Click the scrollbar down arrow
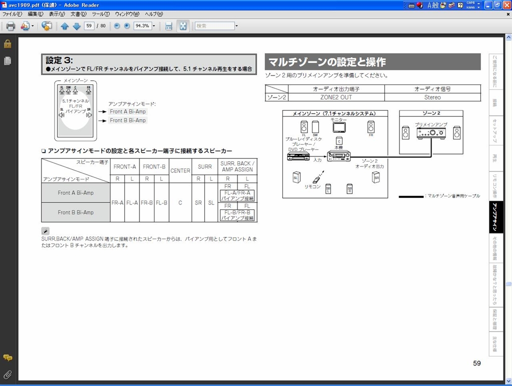512x386 pixels. tap(508, 381)
